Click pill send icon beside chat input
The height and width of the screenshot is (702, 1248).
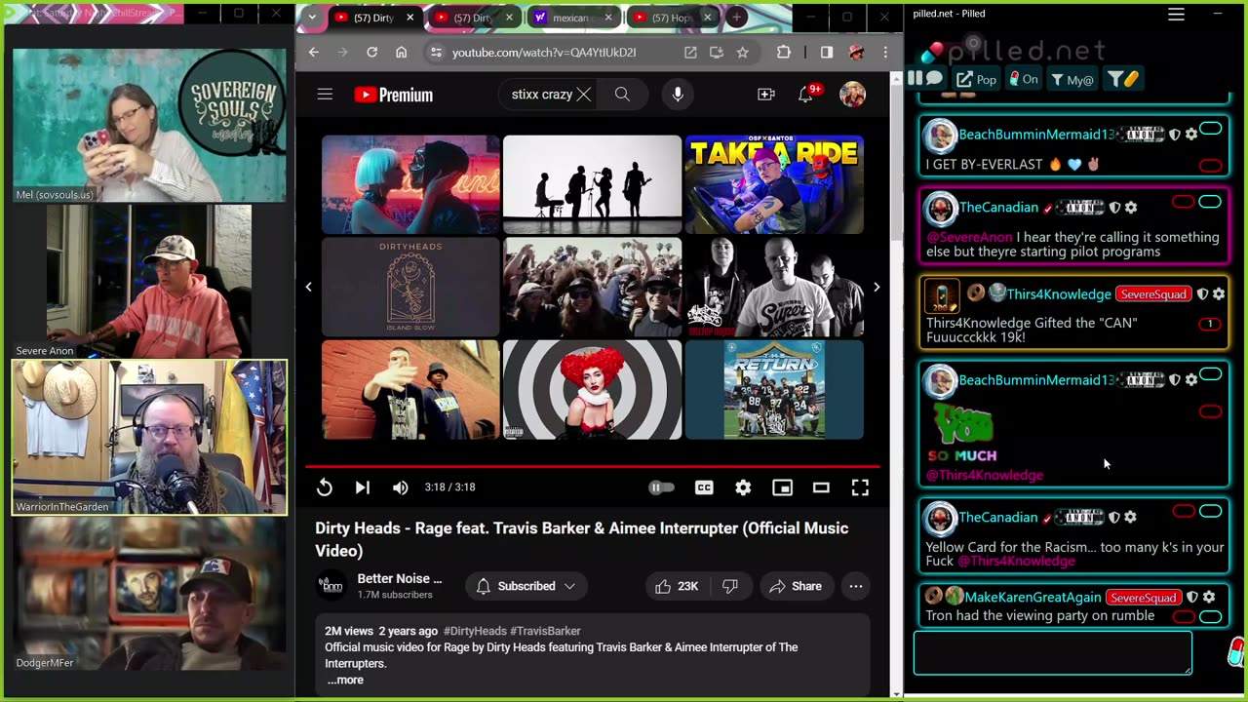tap(1236, 652)
